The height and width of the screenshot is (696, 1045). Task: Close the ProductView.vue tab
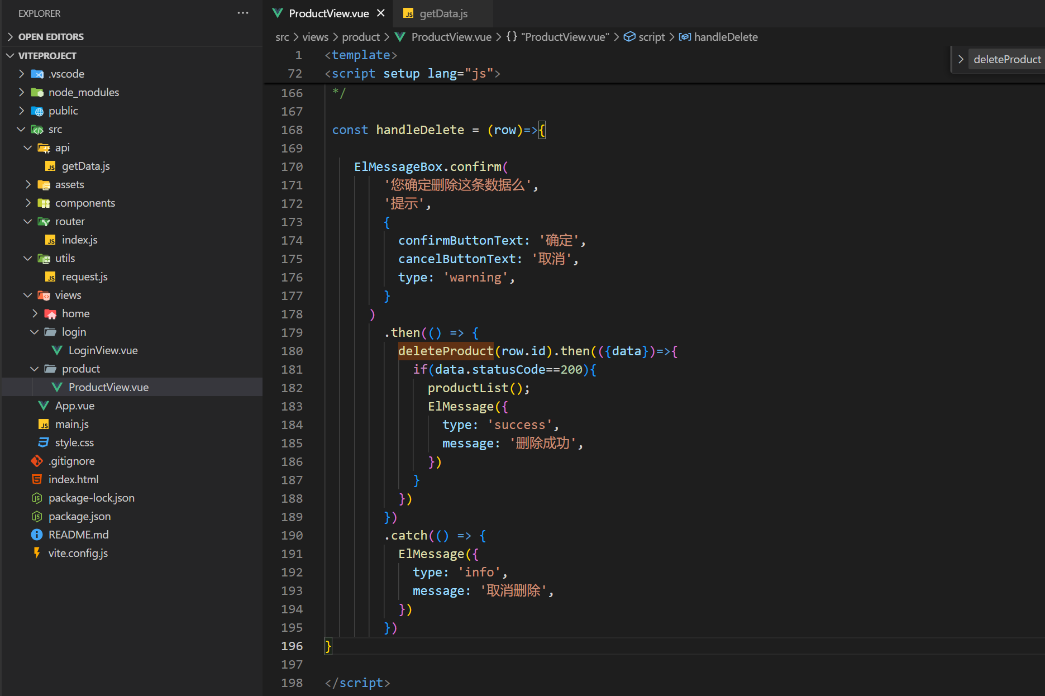(381, 13)
